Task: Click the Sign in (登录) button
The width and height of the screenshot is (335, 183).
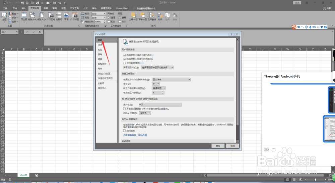Action: click(x=297, y=3)
